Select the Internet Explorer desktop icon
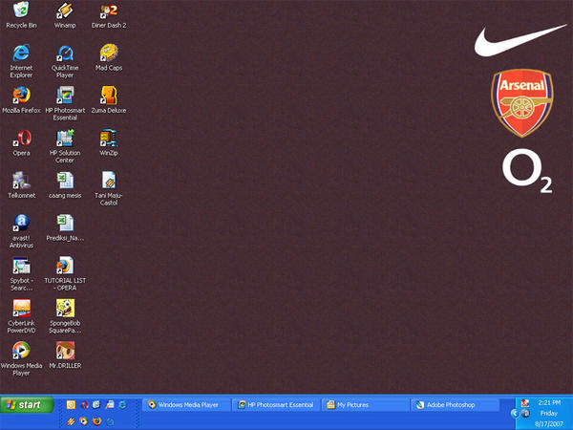The height and width of the screenshot is (430, 573). pos(21,61)
